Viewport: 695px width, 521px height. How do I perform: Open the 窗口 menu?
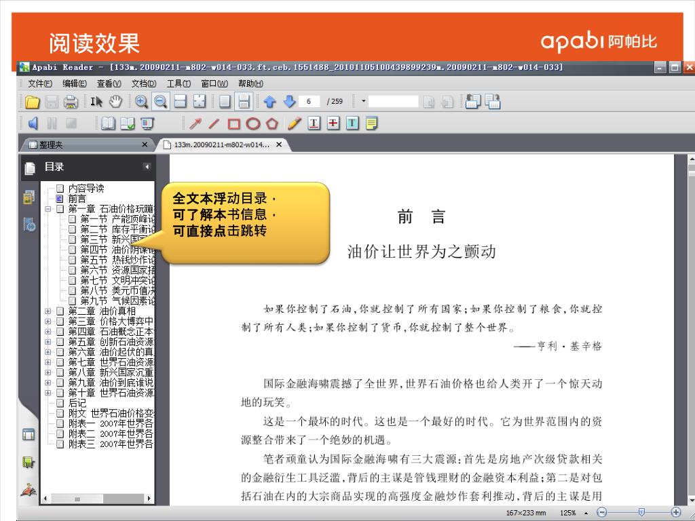[214, 83]
